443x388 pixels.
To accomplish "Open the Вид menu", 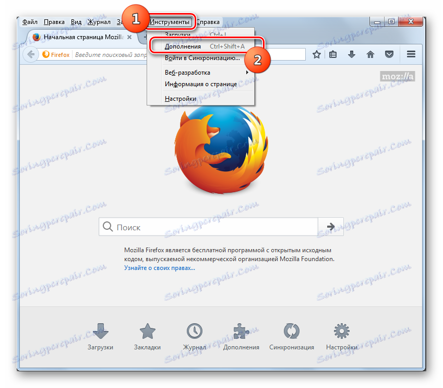I will pyautogui.click(x=76, y=22).
